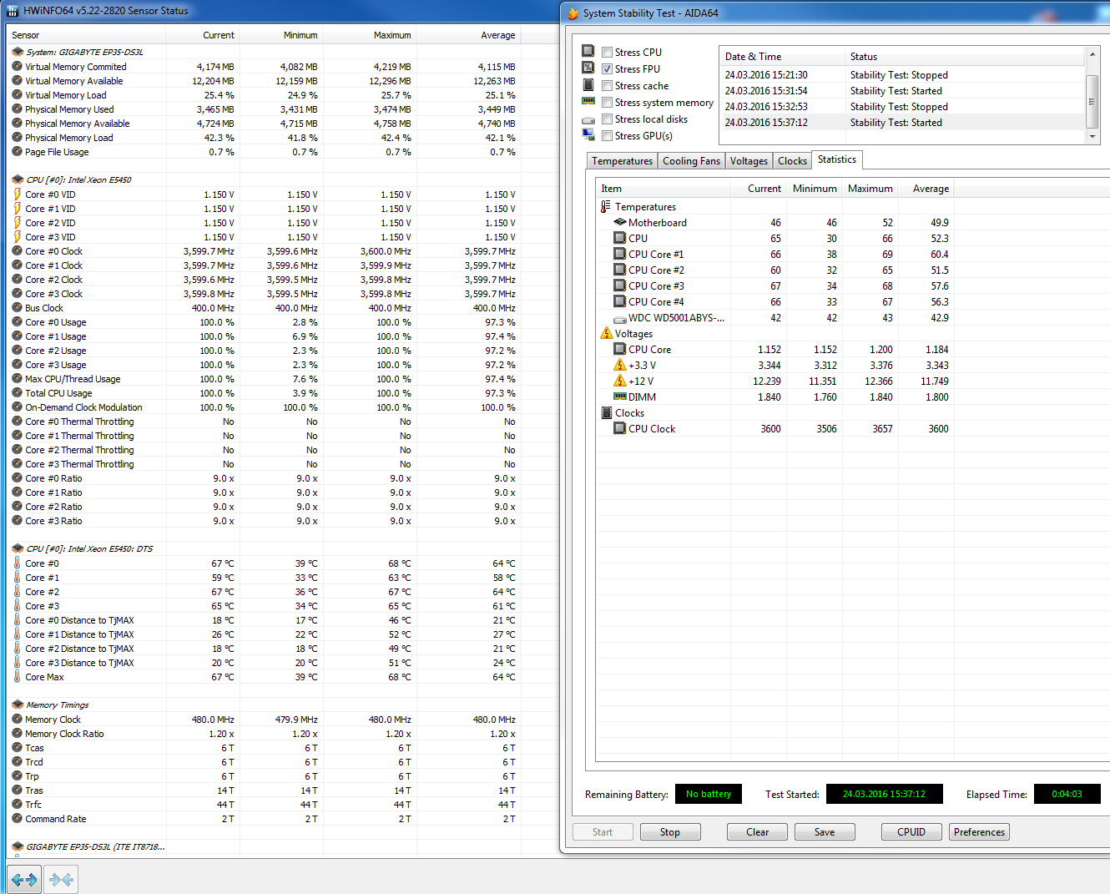
Task: Switch to the Temperatures tab
Action: tap(622, 161)
